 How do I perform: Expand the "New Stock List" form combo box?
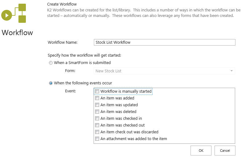coord(164,71)
